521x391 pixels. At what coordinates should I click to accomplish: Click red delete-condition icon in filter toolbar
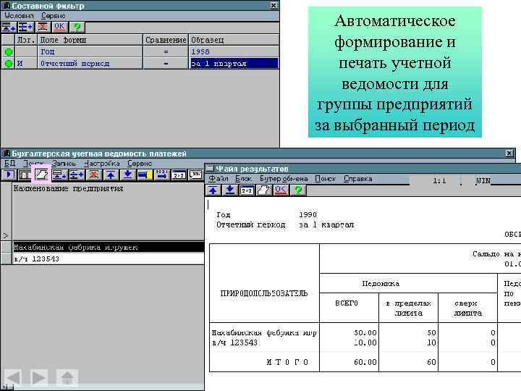(43, 27)
